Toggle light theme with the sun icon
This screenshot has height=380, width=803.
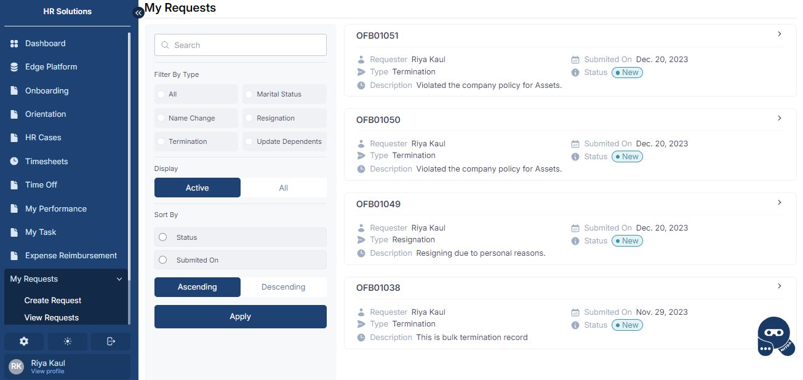[68, 341]
